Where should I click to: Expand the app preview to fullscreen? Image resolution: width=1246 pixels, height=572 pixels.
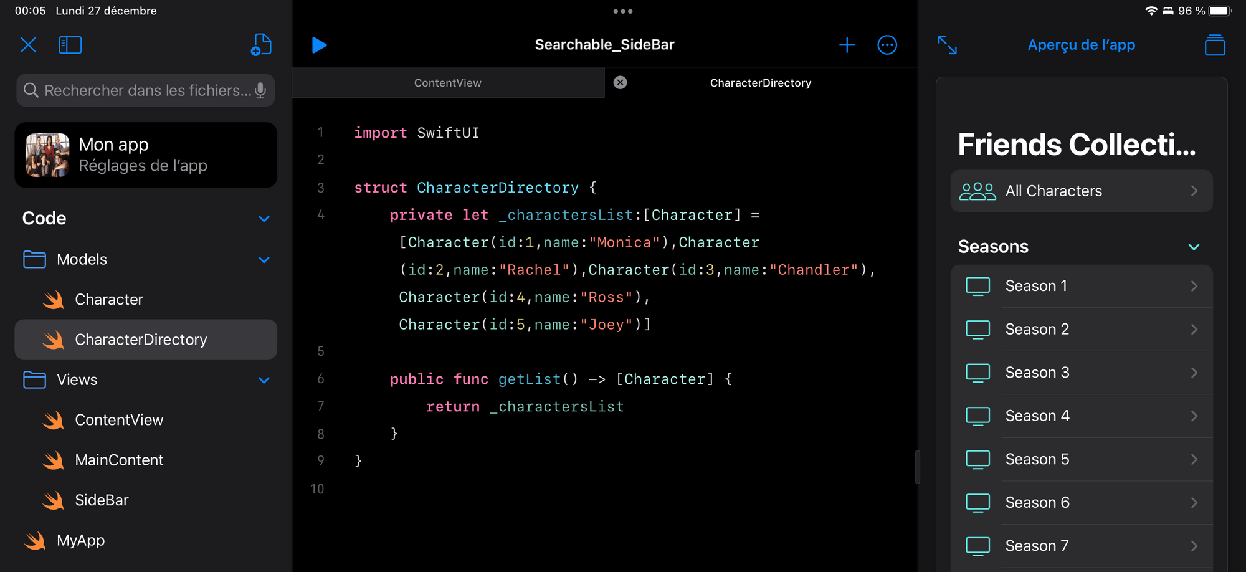(x=947, y=45)
